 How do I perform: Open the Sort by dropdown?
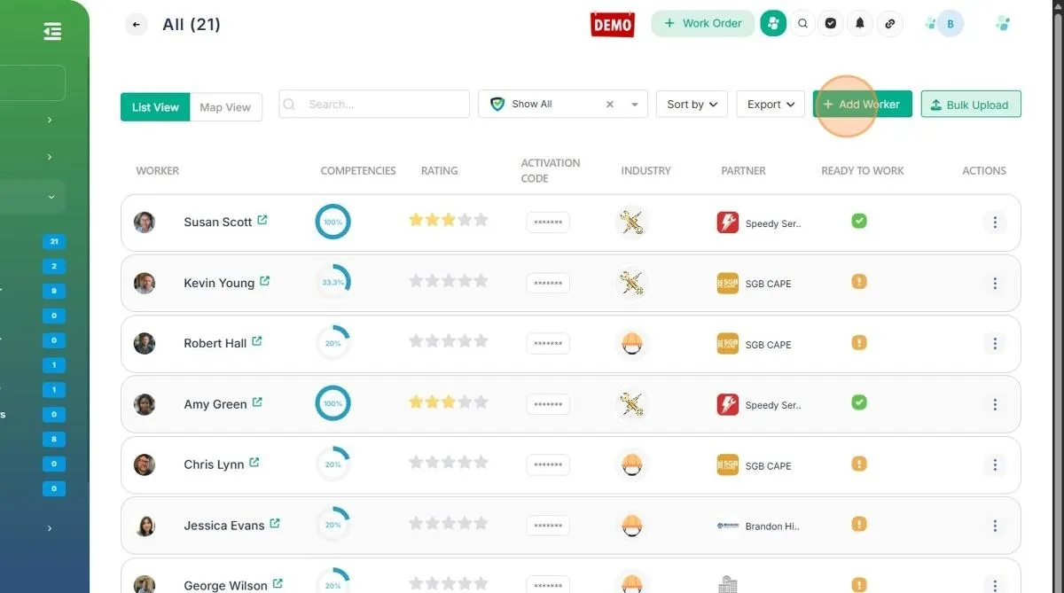click(692, 105)
